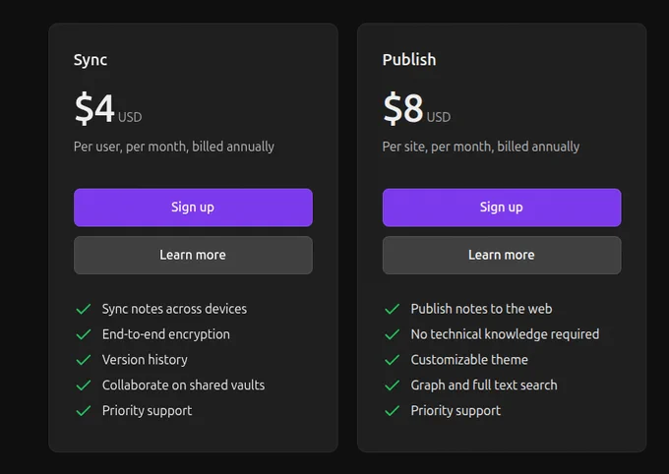Open Learn more for Sync
The width and height of the screenshot is (669, 474).
tap(193, 255)
